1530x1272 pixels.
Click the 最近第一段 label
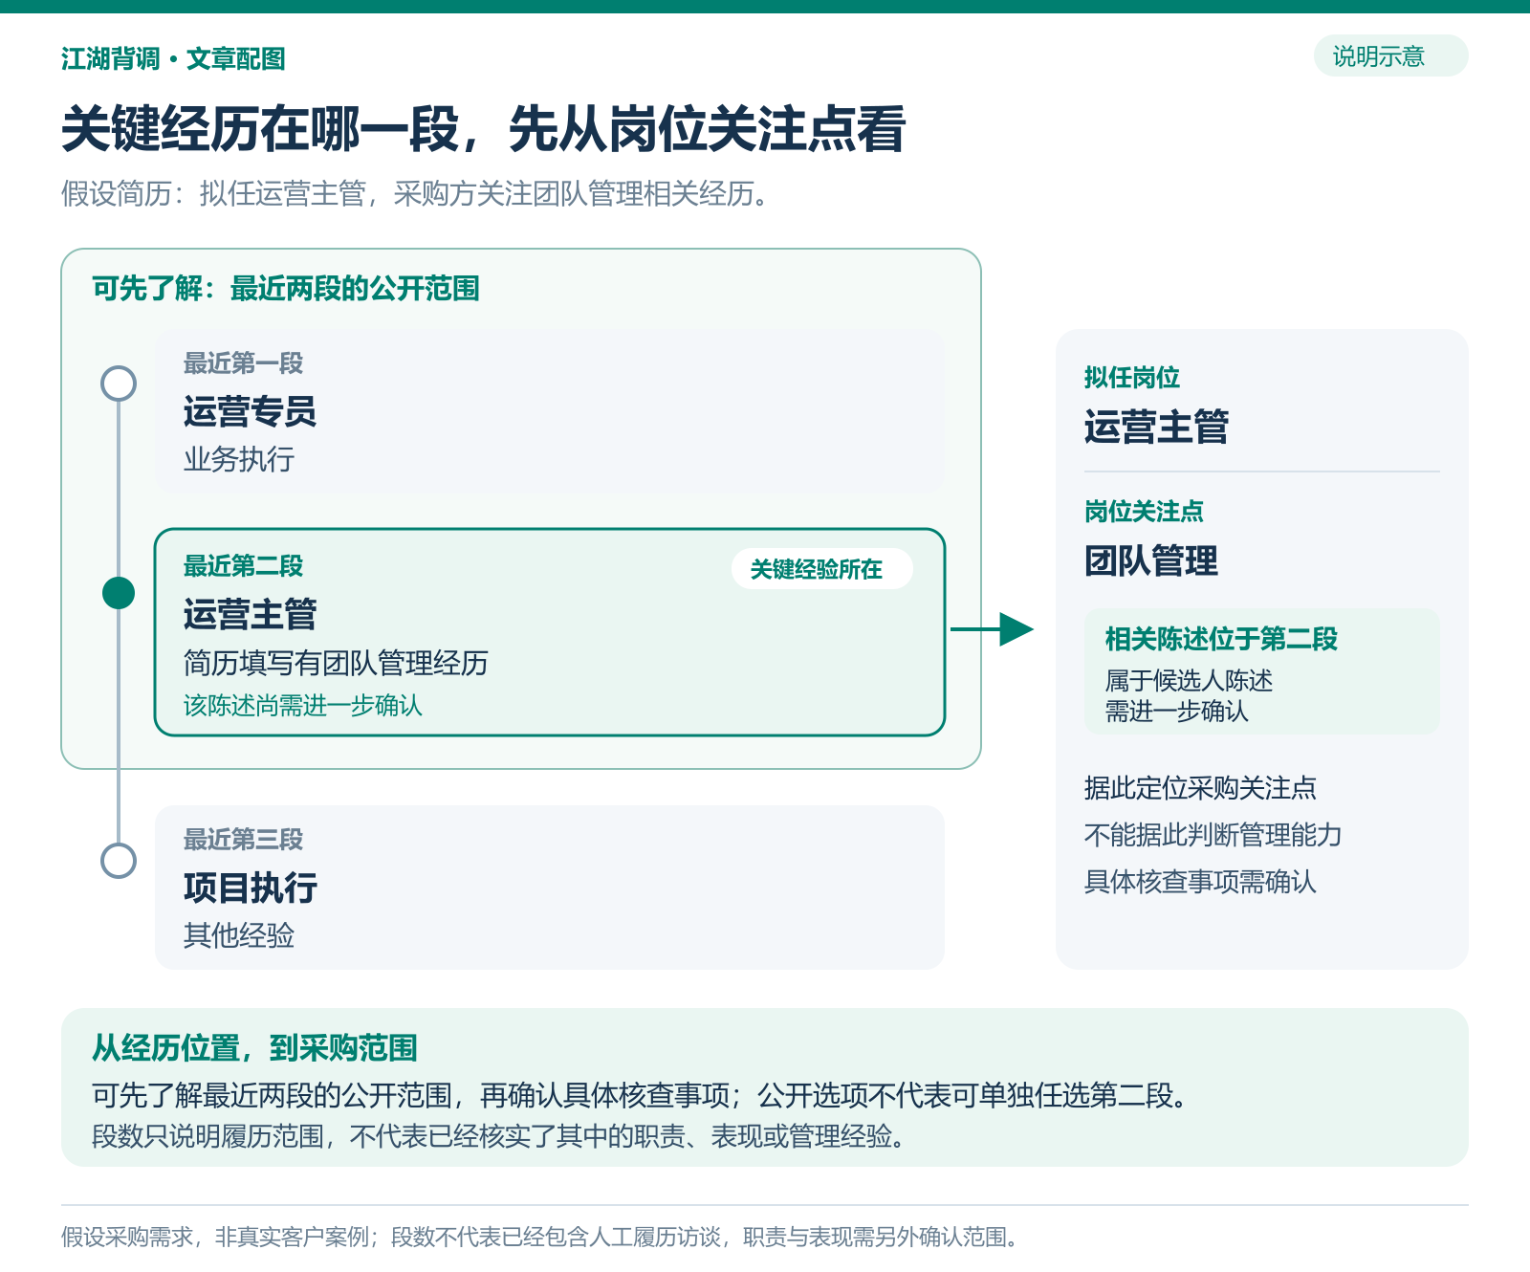(243, 363)
